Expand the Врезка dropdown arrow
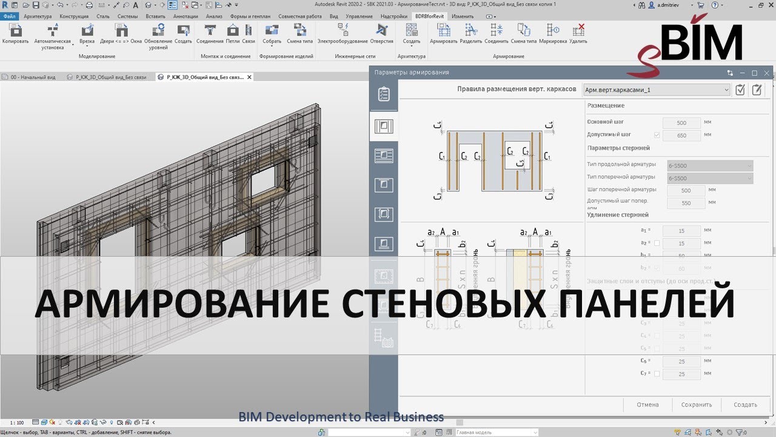The width and height of the screenshot is (776, 437). (x=87, y=47)
